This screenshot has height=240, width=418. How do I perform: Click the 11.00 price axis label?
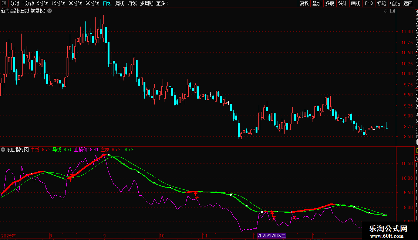coord(407,32)
